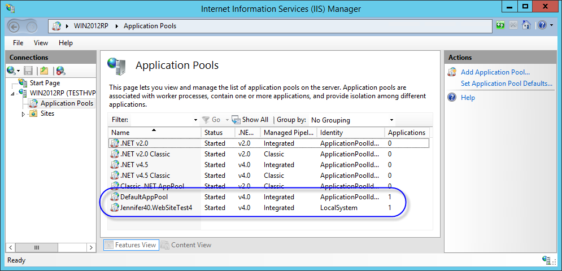Select Classic .NET AppPool row

269,186
